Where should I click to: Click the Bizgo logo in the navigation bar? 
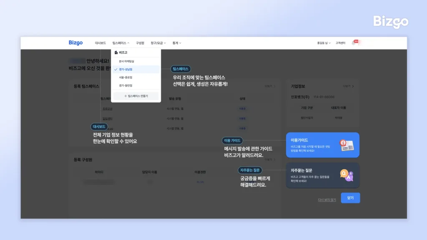pos(75,43)
